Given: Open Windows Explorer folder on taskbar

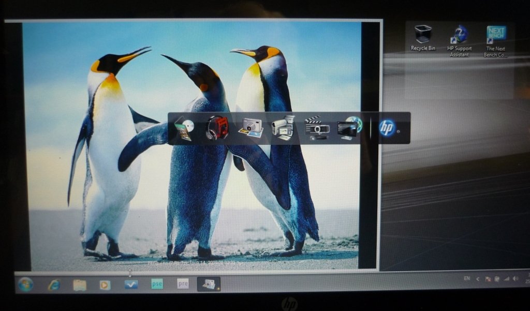Looking at the screenshot, I should tap(79, 285).
